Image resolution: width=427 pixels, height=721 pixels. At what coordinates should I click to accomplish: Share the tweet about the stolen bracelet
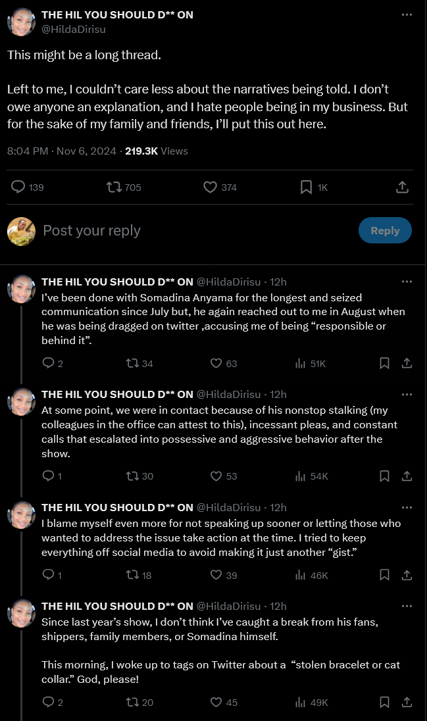(407, 702)
